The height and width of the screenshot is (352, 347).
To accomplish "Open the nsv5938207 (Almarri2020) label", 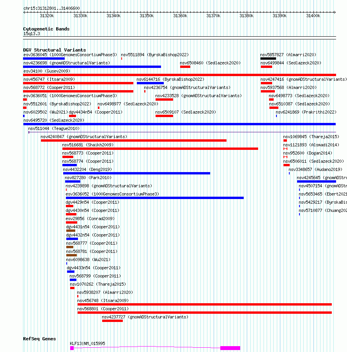I will [x=105, y=292].
